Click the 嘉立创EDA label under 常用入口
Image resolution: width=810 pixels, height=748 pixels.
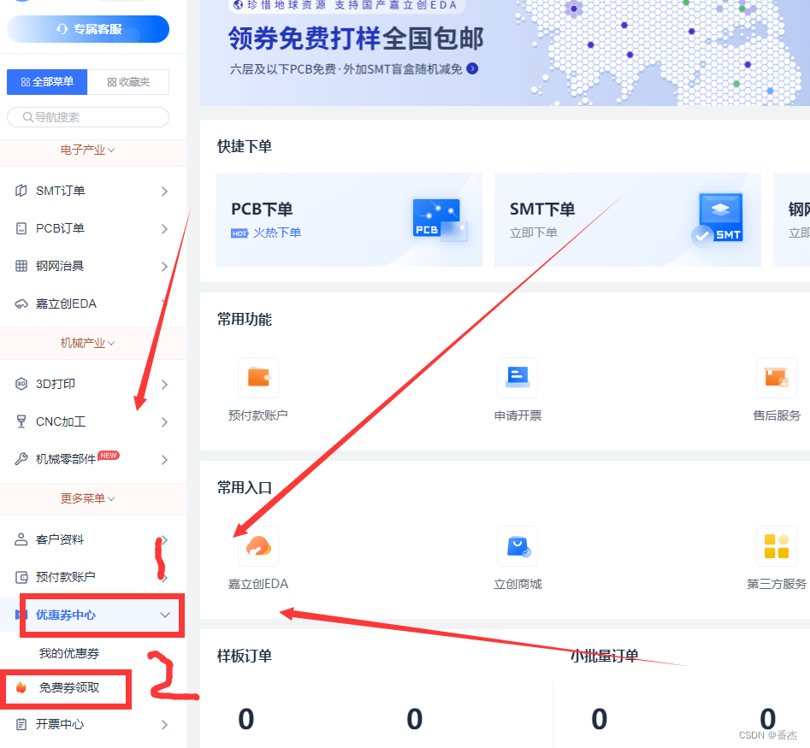point(258,585)
